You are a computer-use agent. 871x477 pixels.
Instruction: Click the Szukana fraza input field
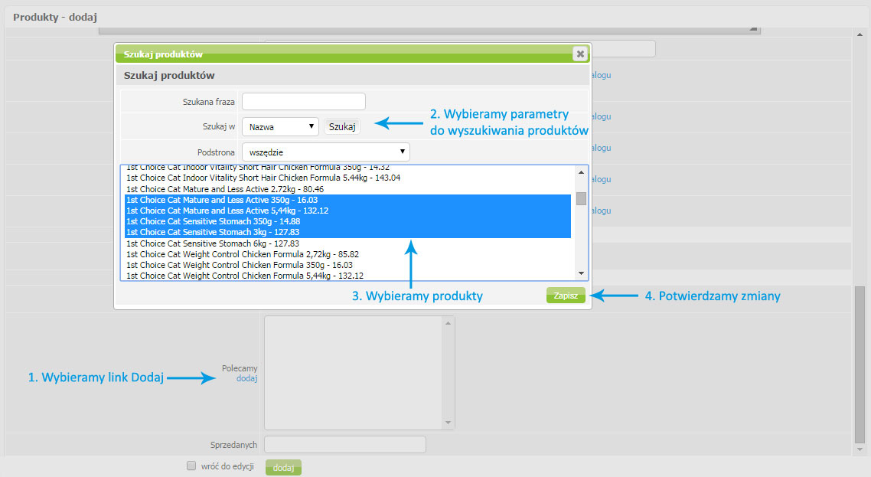(x=304, y=102)
